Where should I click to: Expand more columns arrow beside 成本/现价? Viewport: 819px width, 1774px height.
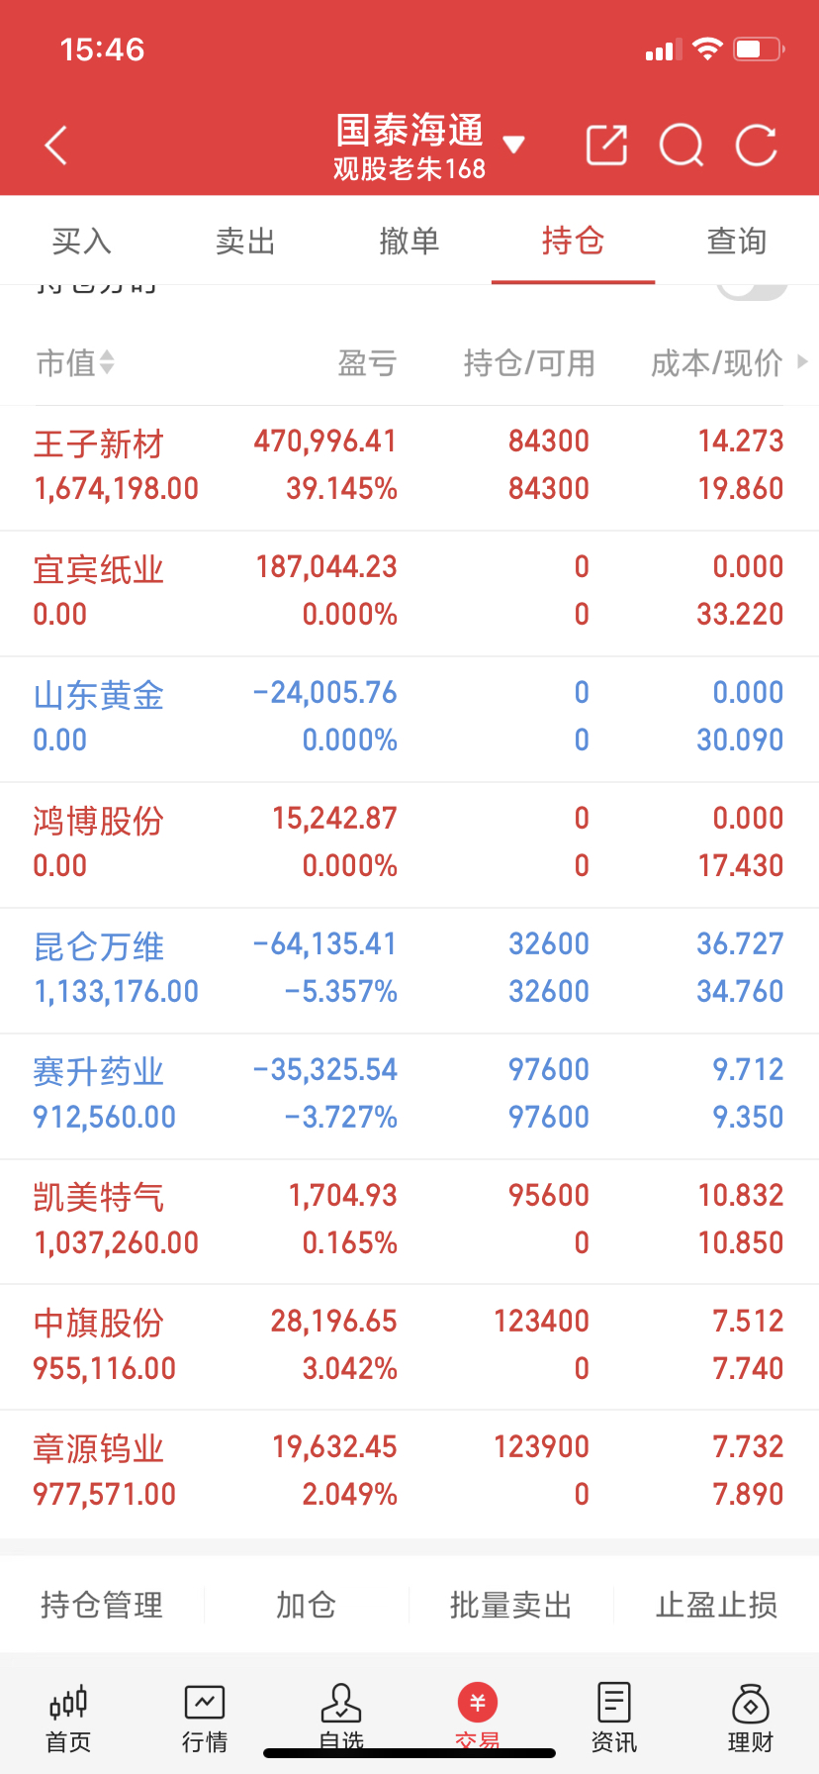tap(802, 362)
